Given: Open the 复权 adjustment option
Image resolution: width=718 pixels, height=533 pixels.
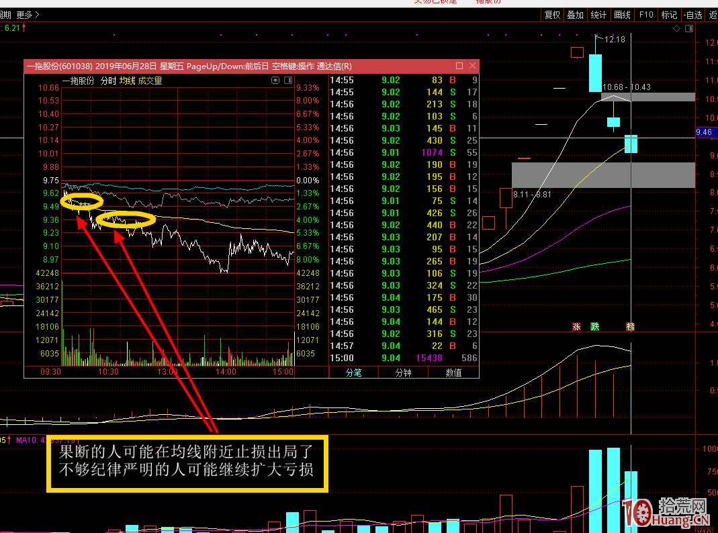Looking at the screenshot, I should click(x=552, y=15).
